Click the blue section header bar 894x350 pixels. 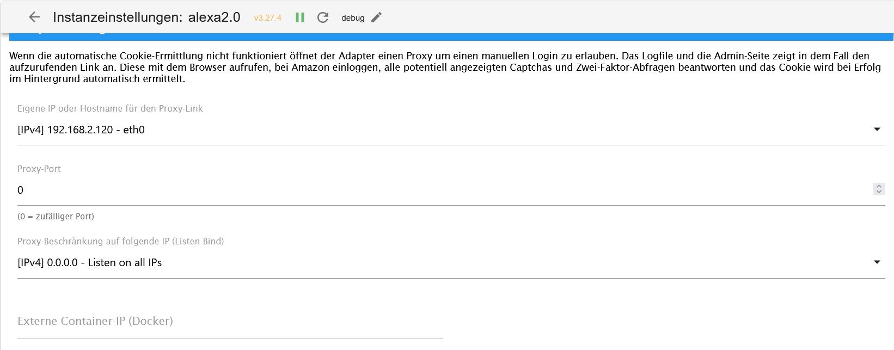click(451, 36)
